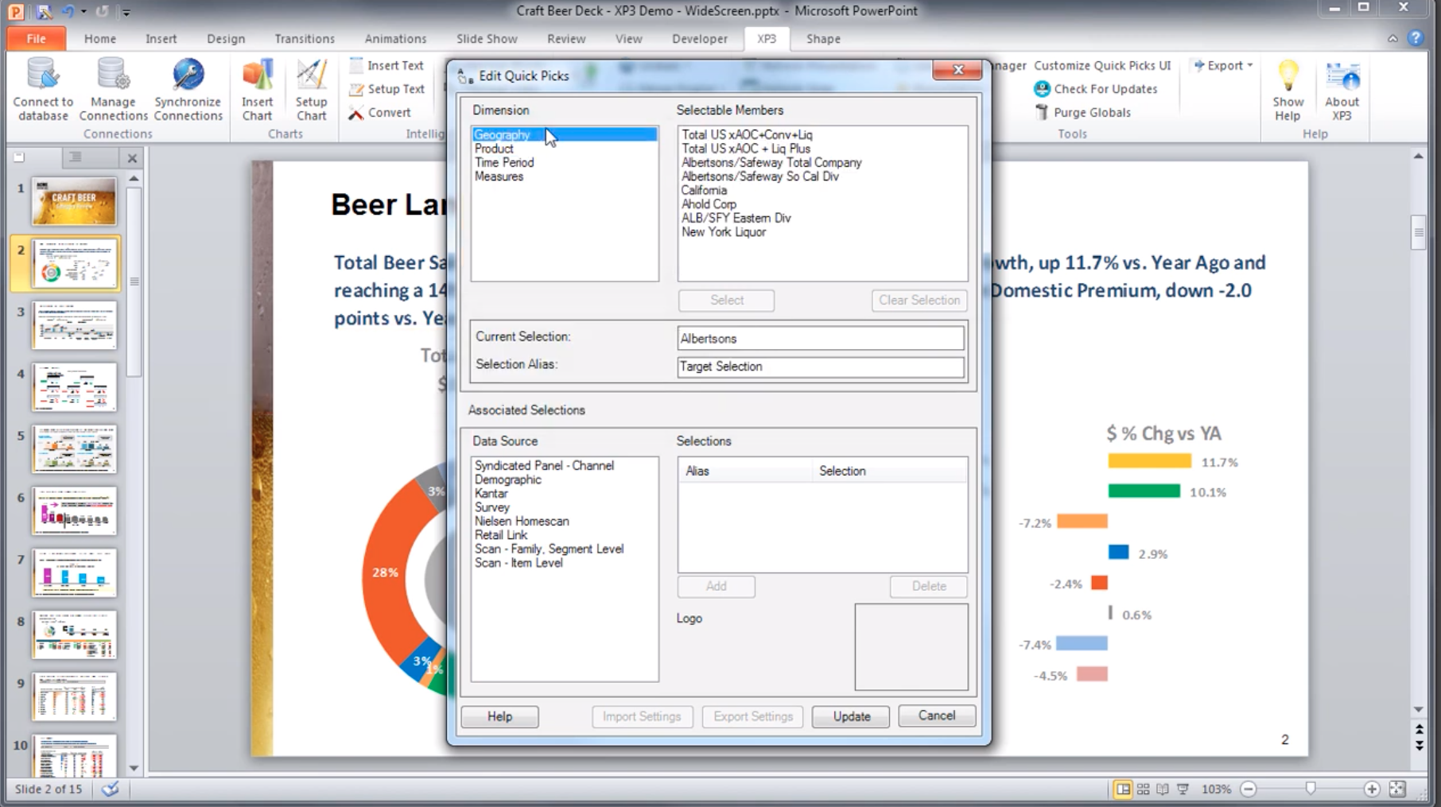The image size is (1441, 807).
Task: Click the Show Help lightbulb icon
Action: point(1288,77)
